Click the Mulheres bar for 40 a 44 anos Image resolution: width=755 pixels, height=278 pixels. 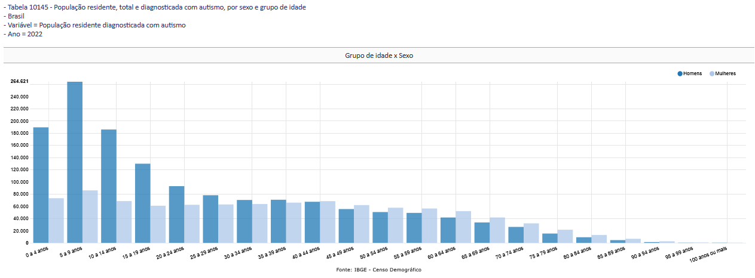pyautogui.click(x=328, y=222)
